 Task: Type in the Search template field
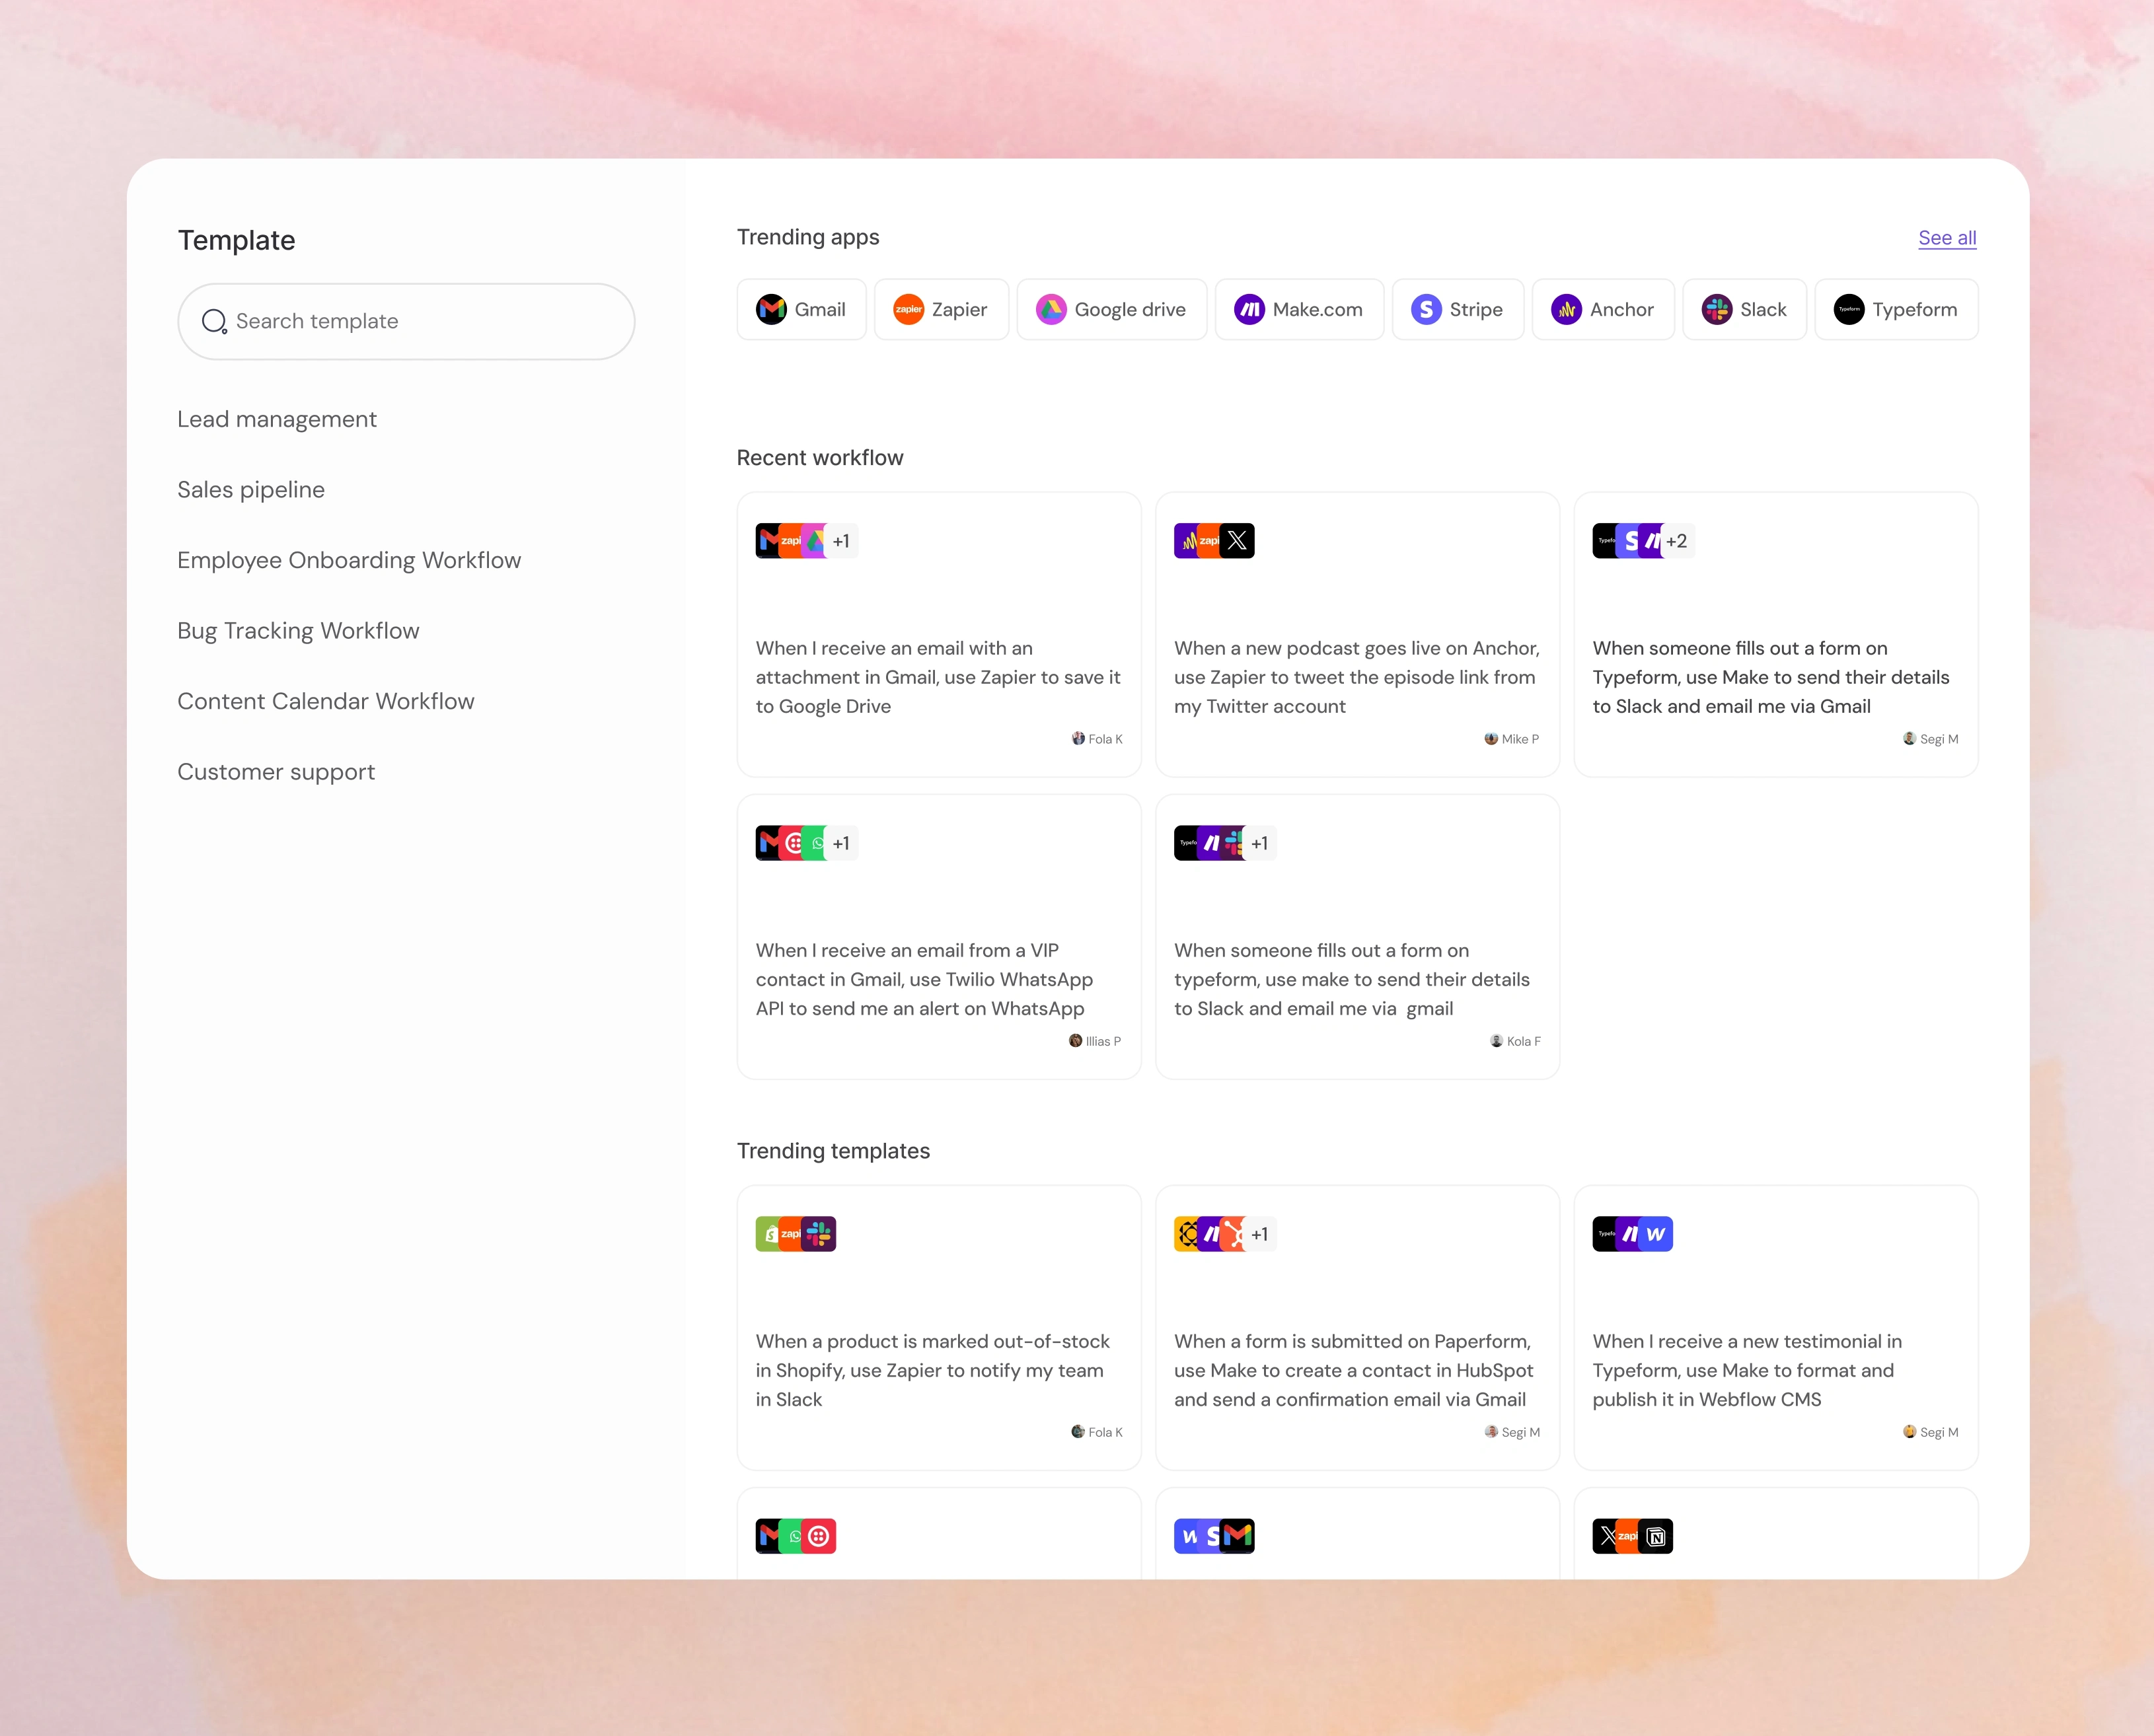point(420,322)
